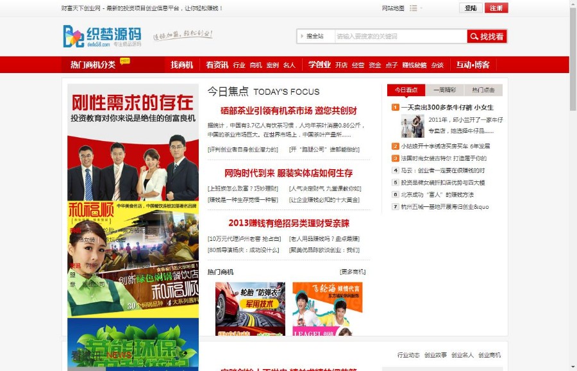Click the 和福顺 restaurant banner image

click(x=133, y=260)
